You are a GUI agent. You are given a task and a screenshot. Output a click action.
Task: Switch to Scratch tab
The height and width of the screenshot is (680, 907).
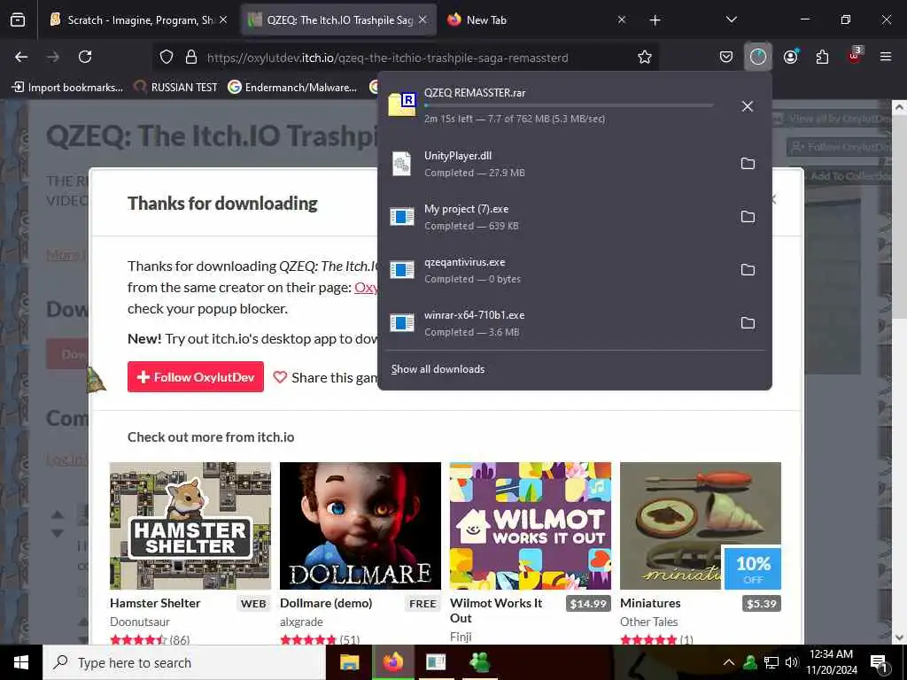point(139,20)
